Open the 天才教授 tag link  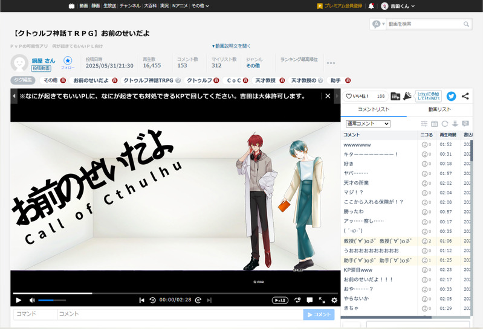265,80
